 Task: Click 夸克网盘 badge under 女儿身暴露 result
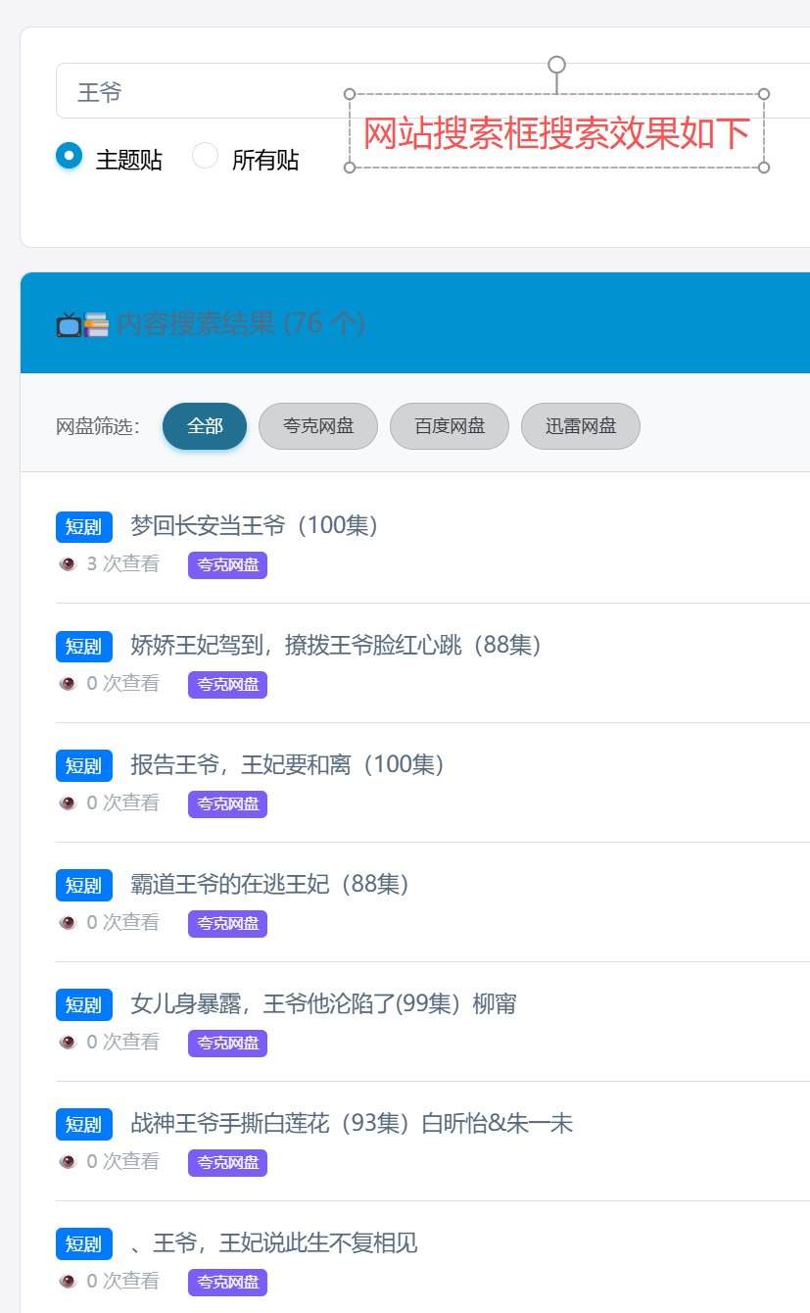(x=227, y=1043)
